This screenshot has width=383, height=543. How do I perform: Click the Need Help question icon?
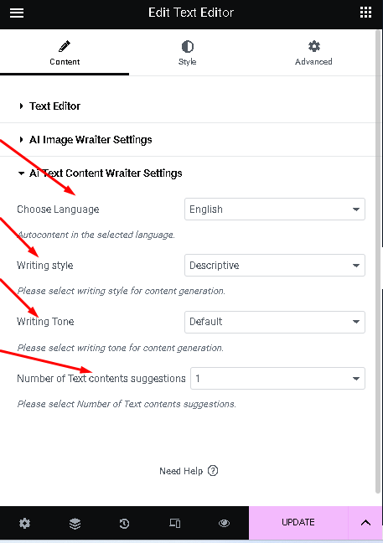213,471
